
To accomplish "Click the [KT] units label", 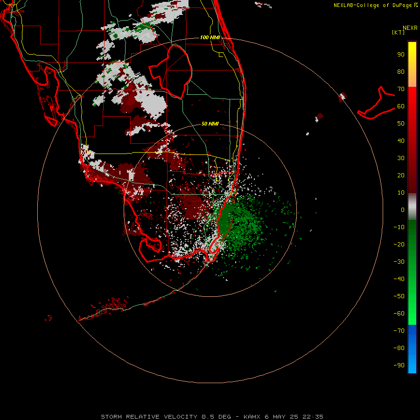I will [399, 32].
